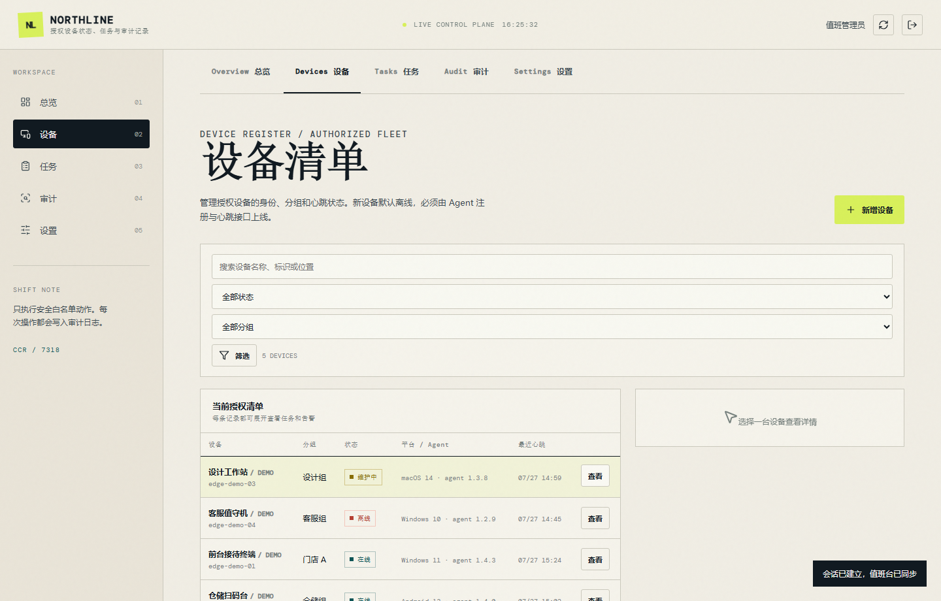Click the 5 DEVICES count label

(x=280, y=356)
